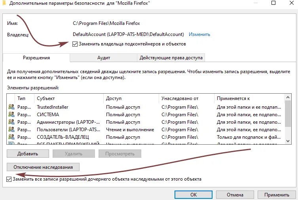Click the Просмотреть button
Screen dimensions: 298x200
120,154
